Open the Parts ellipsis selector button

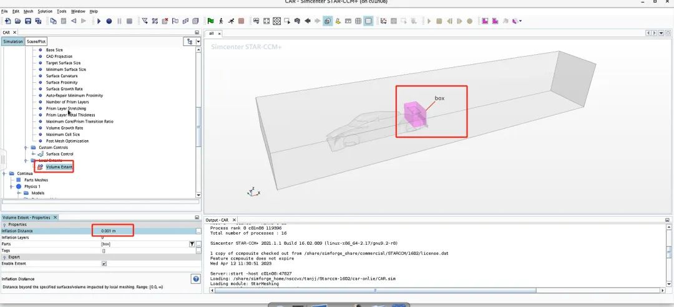[x=198, y=244]
